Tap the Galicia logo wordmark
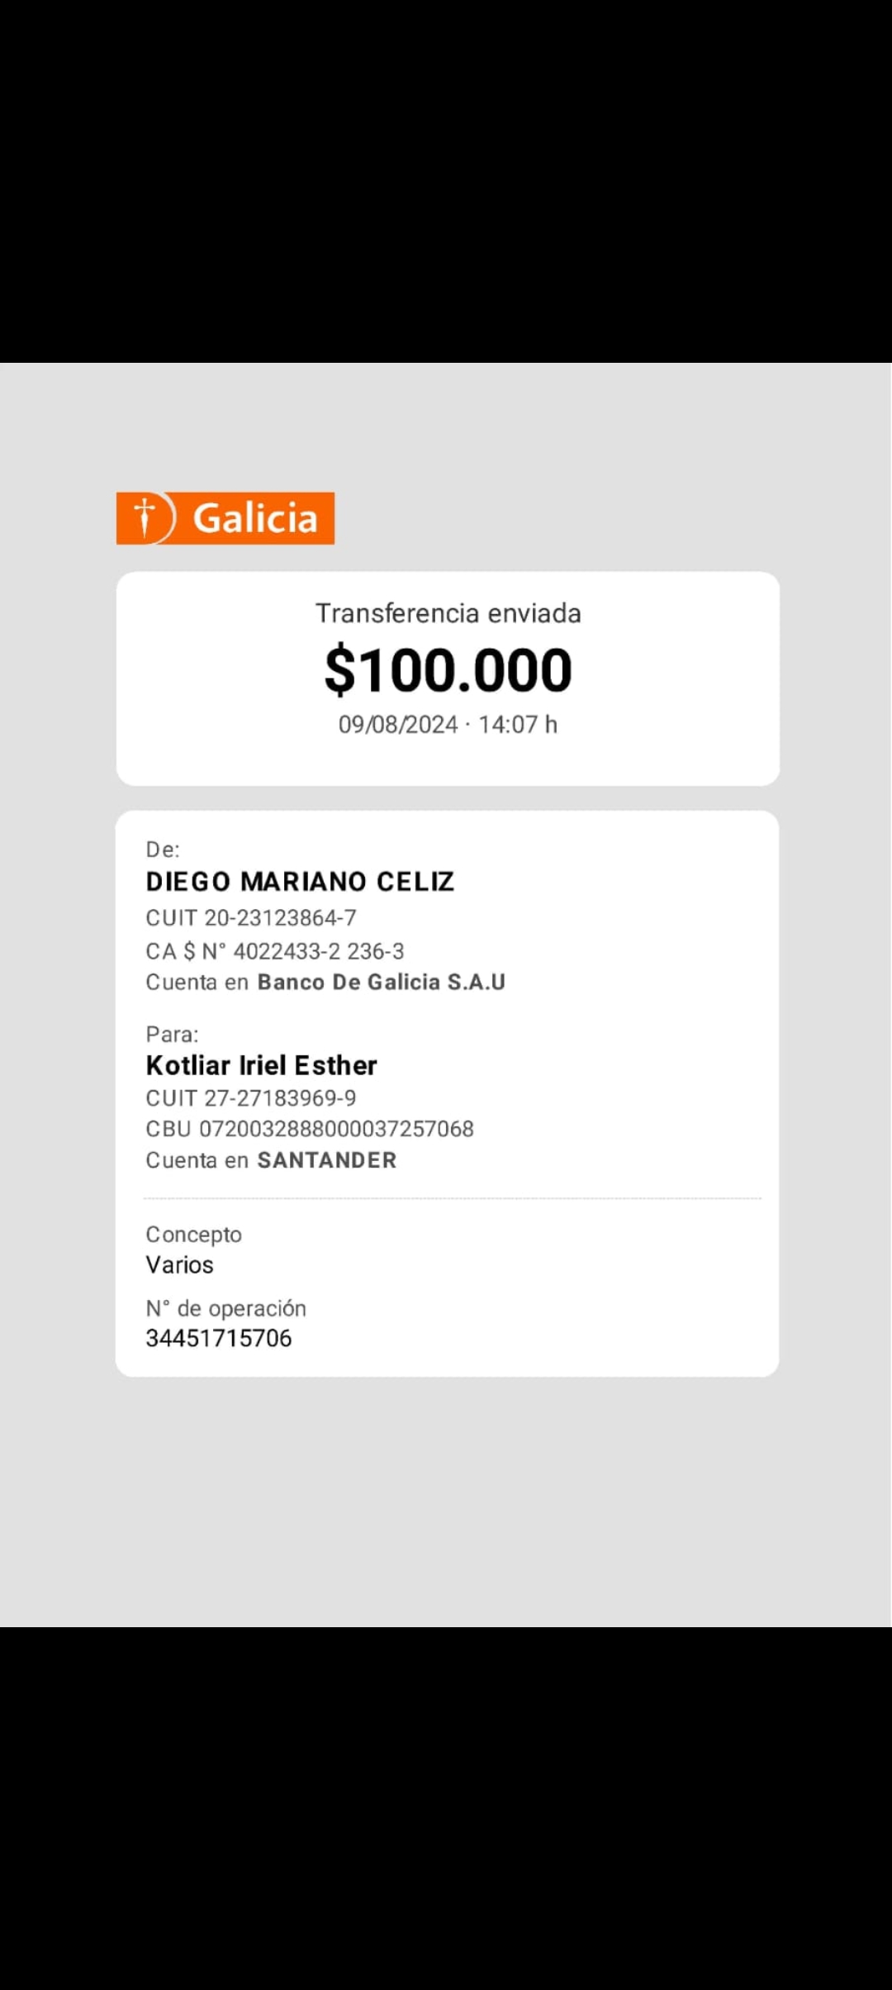Viewport: 892px width, 1990px height. [x=255, y=519]
